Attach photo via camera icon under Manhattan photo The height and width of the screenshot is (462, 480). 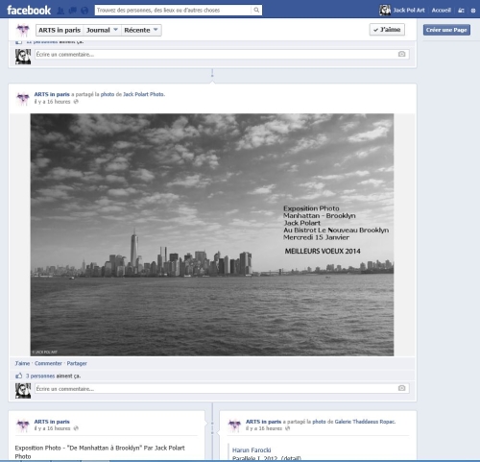click(x=401, y=388)
